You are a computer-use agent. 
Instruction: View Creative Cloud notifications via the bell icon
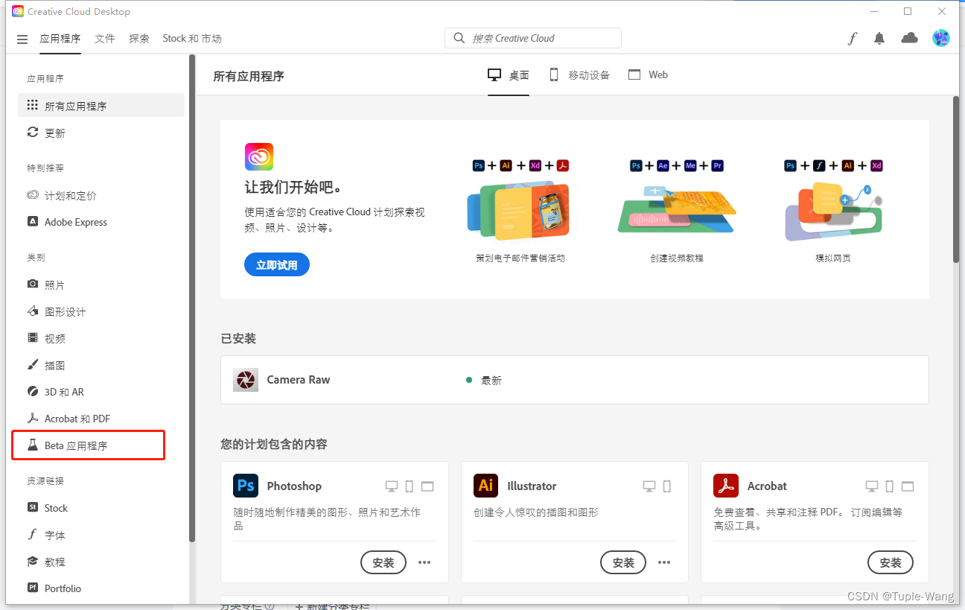[879, 38]
